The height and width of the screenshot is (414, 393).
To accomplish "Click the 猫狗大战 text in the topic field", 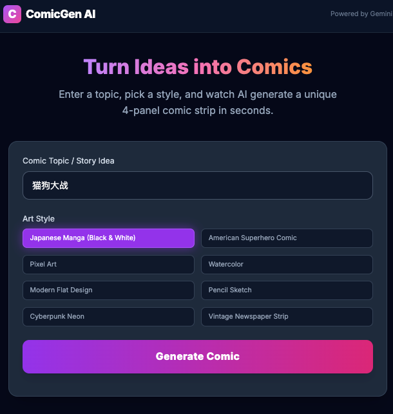I will tap(50, 185).
